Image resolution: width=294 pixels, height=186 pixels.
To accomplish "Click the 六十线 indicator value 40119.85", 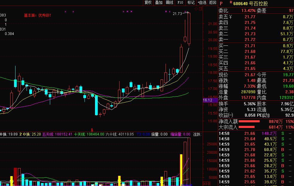I will tap(125, 134).
